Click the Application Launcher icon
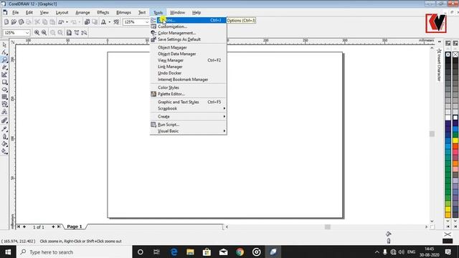 103,22
